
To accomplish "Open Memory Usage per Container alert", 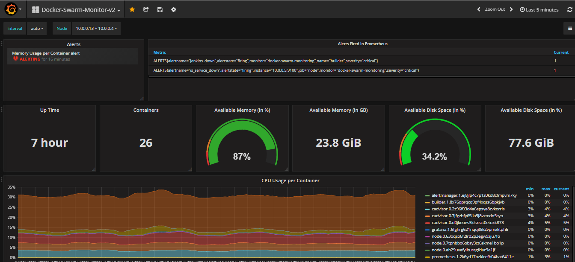I will pyautogui.click(x=46, y=53).
